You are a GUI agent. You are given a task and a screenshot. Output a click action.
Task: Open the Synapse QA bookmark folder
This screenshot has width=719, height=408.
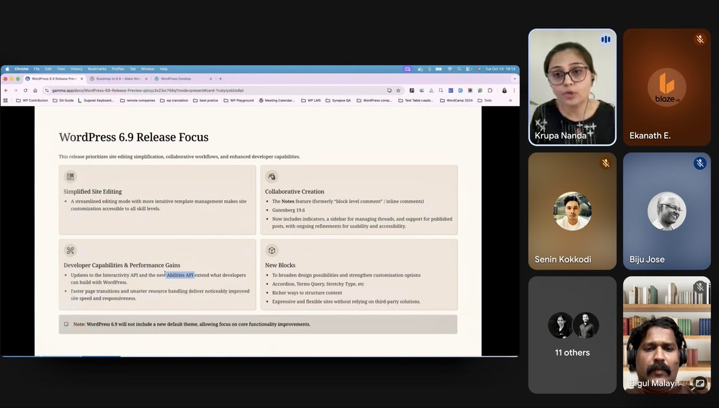339,101
